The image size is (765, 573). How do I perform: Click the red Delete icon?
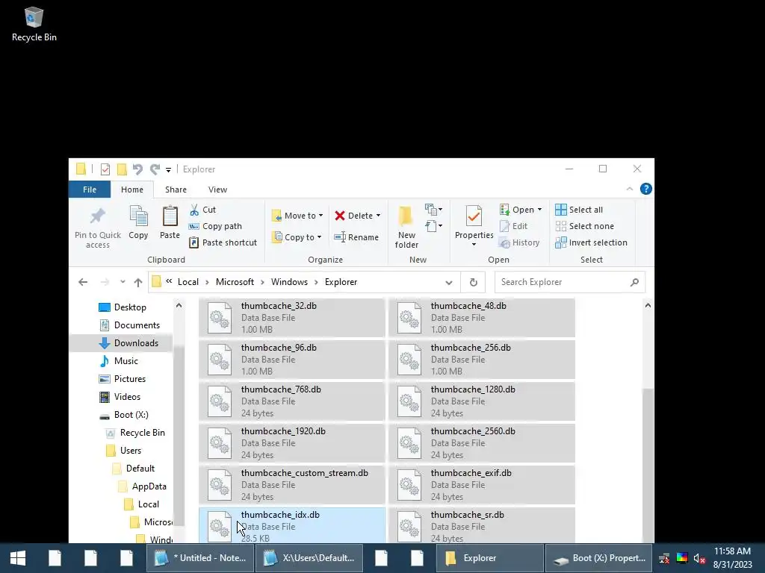click(340, 216)
